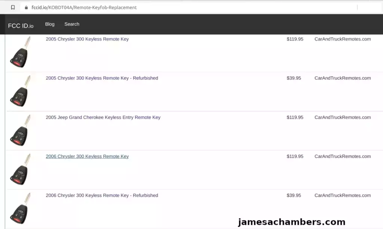Click the $39.95 price for 2005 Chrysler 300 Refurbished
The width and height of the screenshot is (383, 229).
click(294, 78)
